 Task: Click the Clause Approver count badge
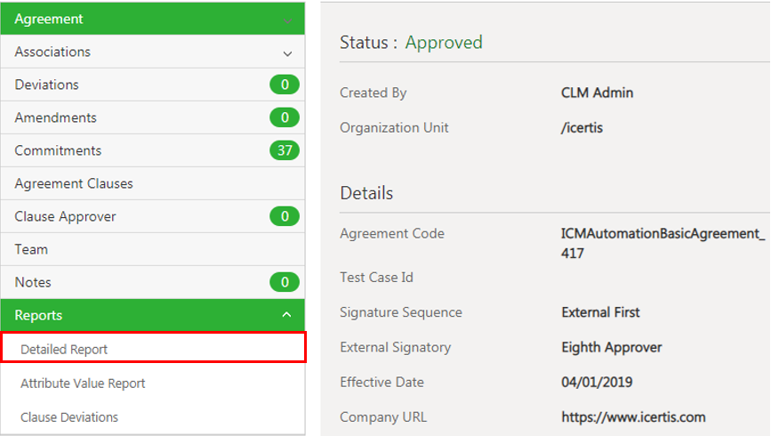click(285, 217)
